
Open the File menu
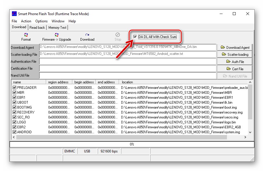coord(14,21)
